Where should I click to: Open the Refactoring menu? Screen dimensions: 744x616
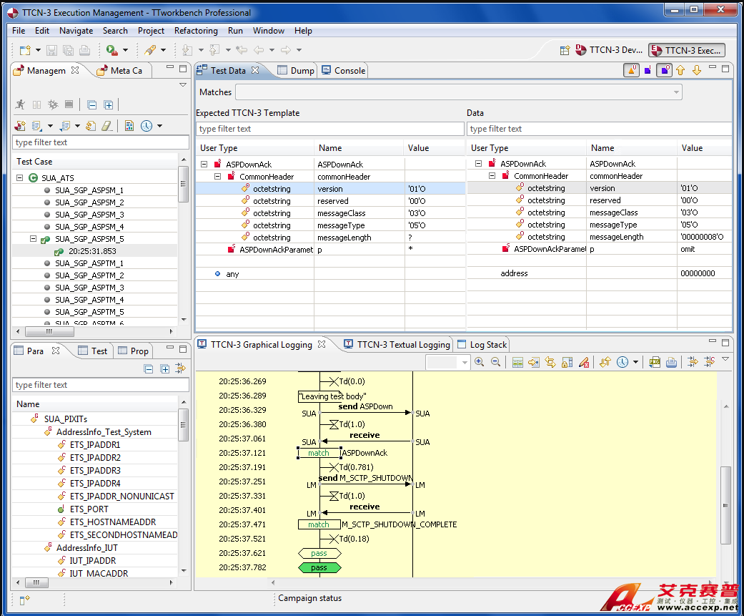pos(196,31)
